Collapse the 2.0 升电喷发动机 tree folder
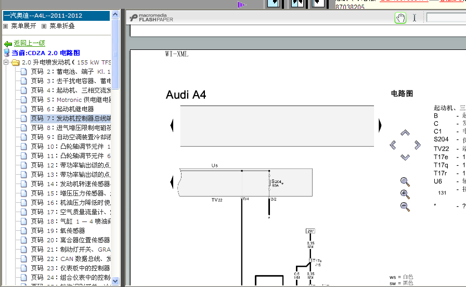 click(x=6, y=62)
